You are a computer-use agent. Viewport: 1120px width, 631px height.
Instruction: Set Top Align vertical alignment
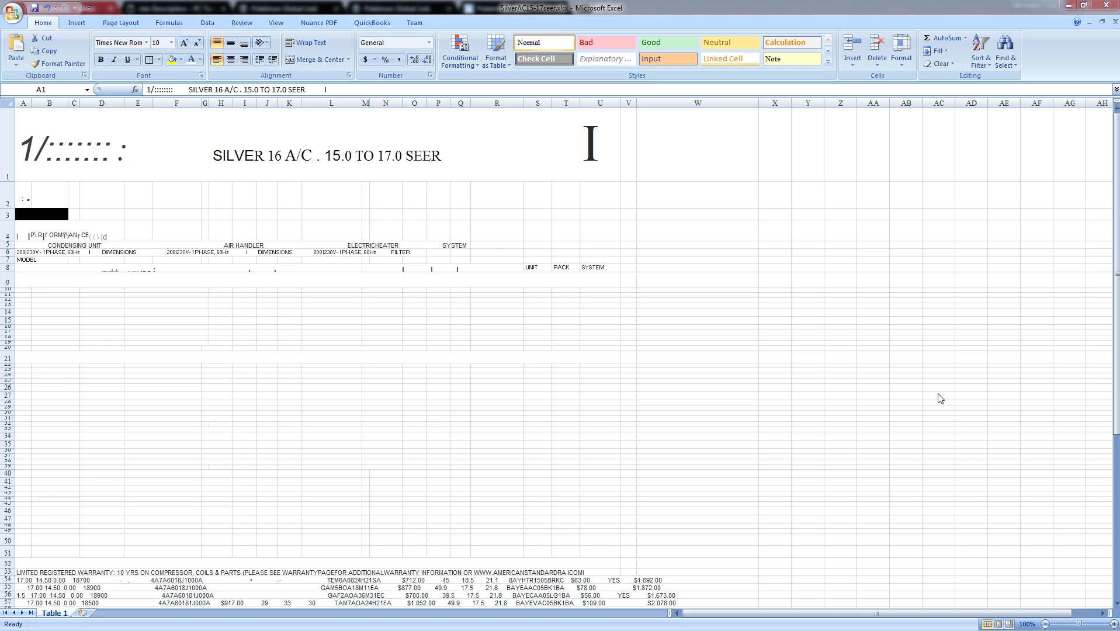click(217, 43)
